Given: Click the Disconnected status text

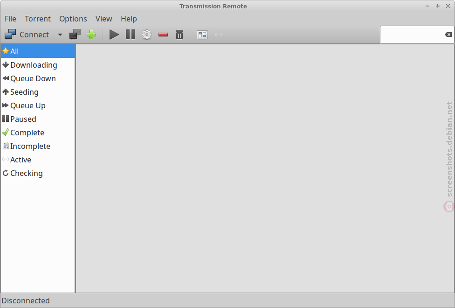Looking at the screenshot, I should (26, 301).
